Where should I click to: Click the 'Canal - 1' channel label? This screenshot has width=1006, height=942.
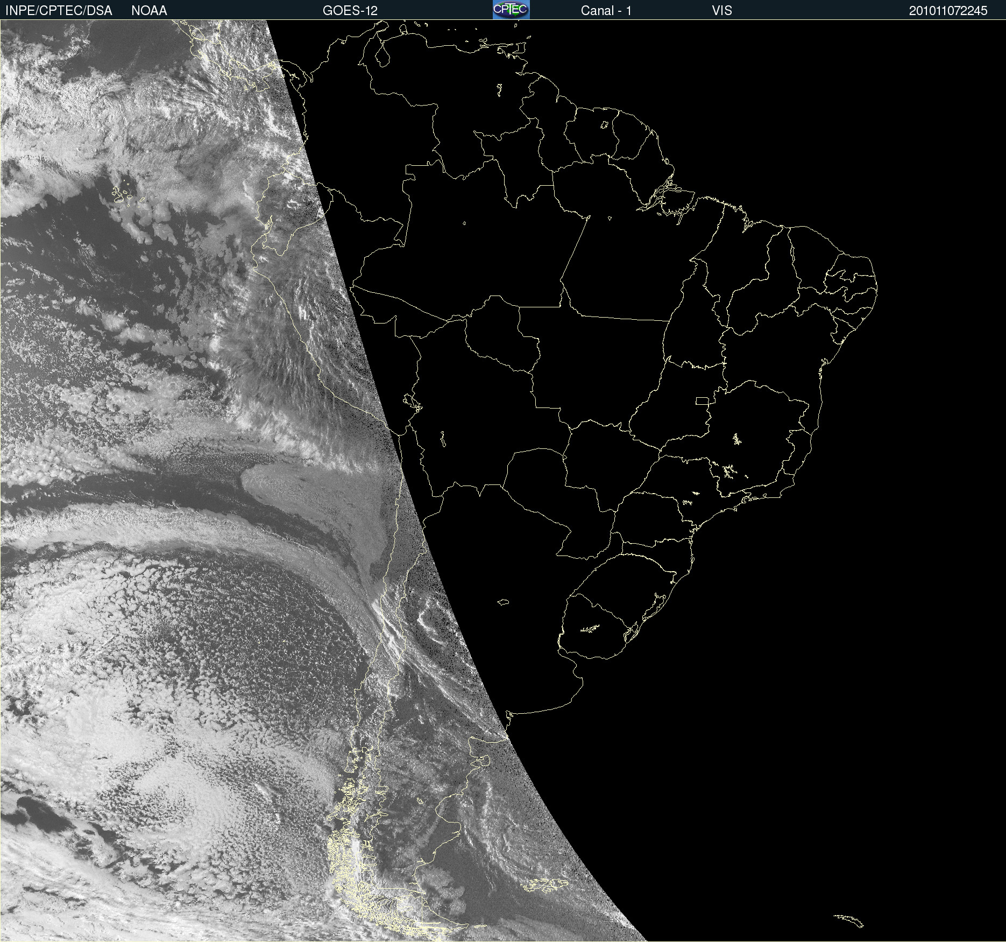click(606, 11)
